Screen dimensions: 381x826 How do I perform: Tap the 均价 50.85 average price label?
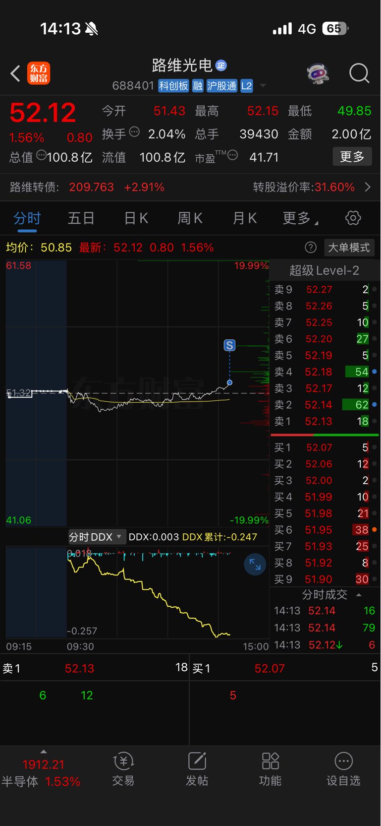39,248
